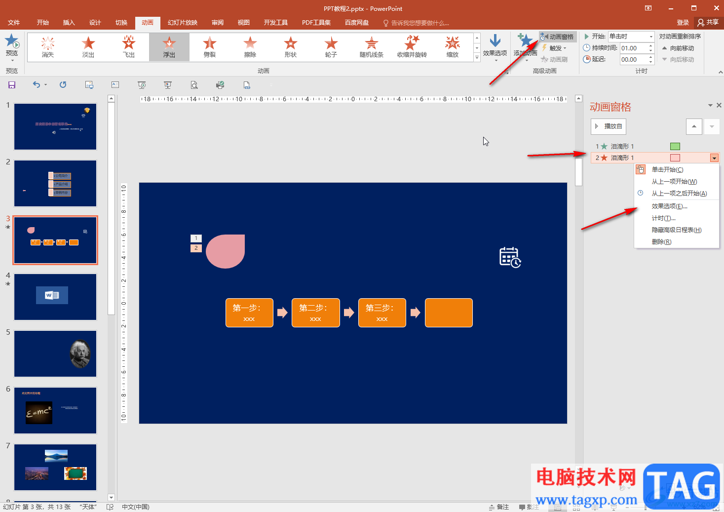Click the print preview magnifier icon in quick toolbar
This screenshot has height=512, width=724.
pos(194,85)
